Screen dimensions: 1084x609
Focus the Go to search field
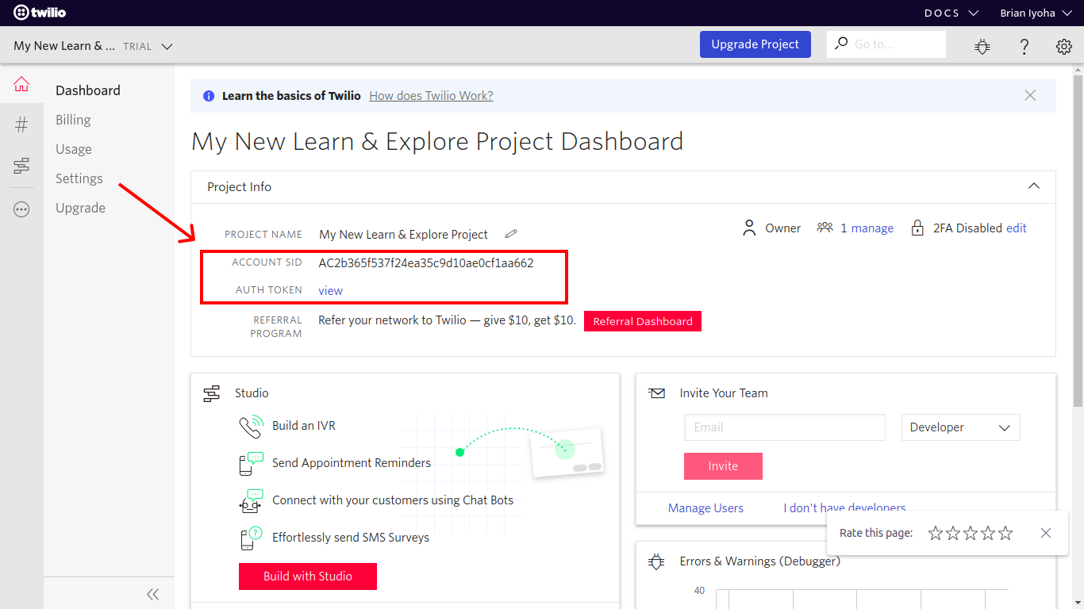click(886, 44)
